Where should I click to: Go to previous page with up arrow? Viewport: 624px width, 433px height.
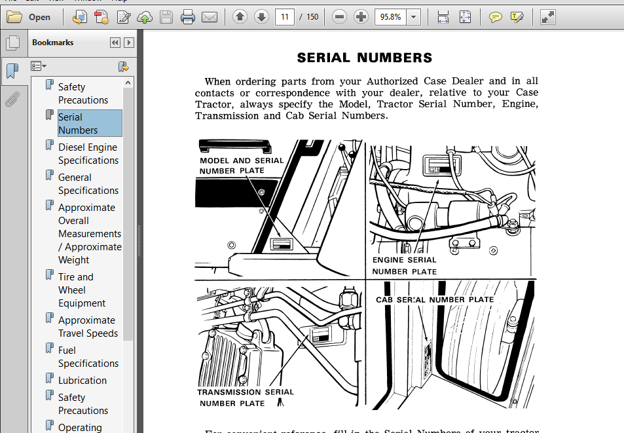click(240, 17)
